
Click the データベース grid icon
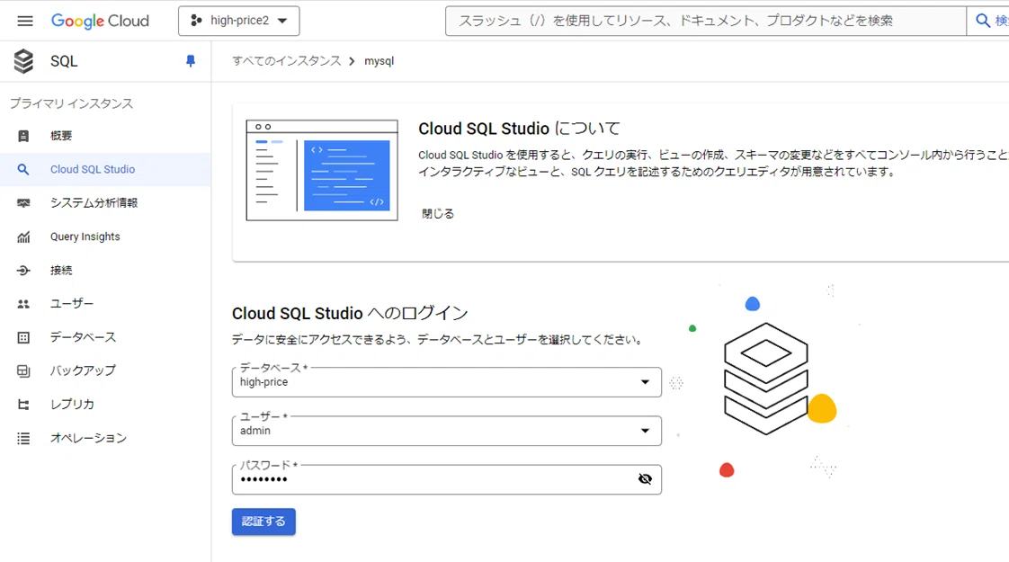[x=23, y=337]
